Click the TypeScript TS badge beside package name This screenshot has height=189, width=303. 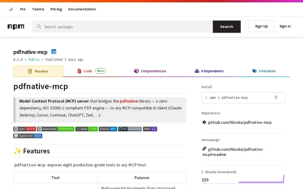tap(53, 52)
